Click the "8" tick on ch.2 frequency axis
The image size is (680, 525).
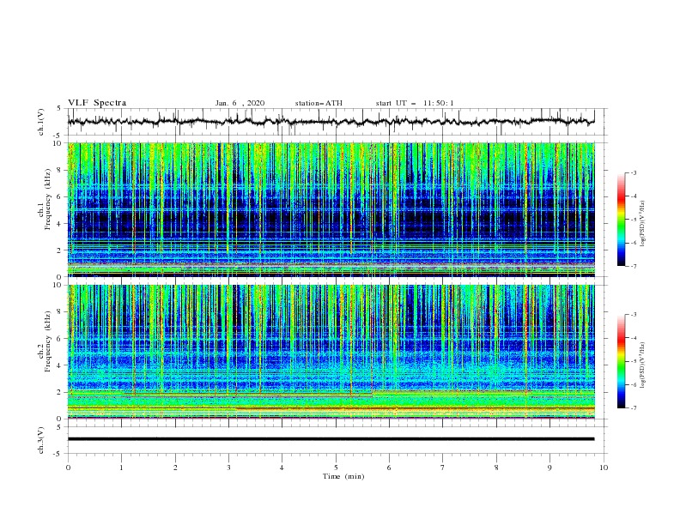60,312
